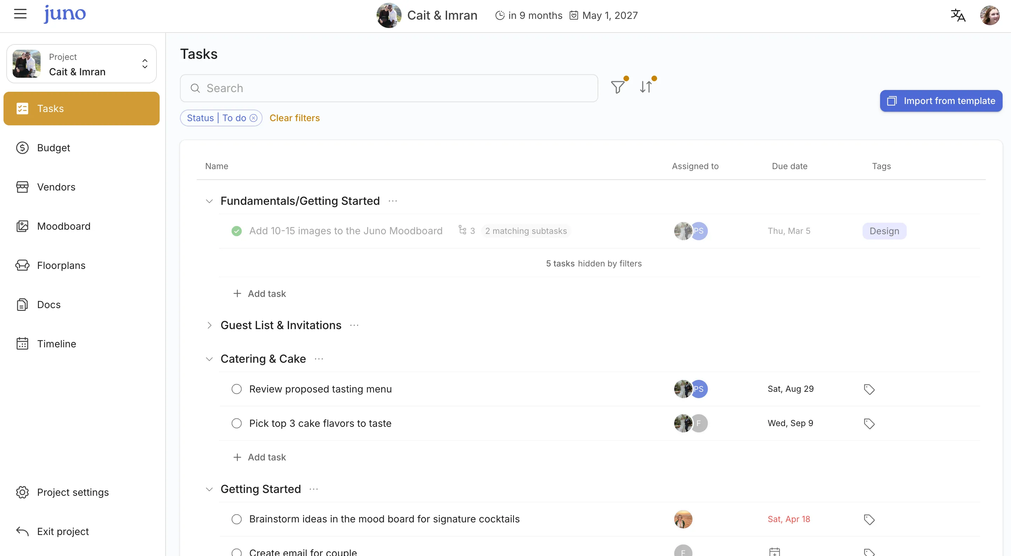The image size is (1011, 556).
Task: Mark Create email for couple complete
Action: click(236, 552)
